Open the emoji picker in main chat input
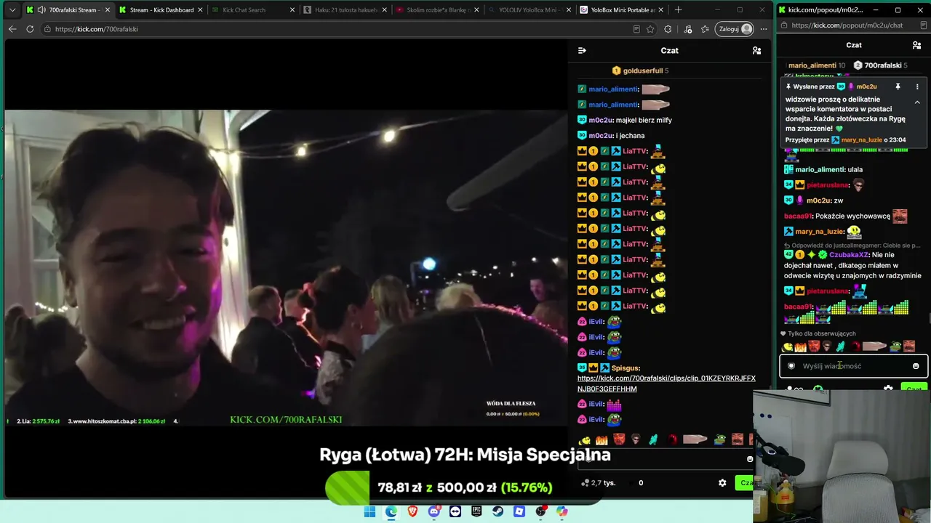931x523 pixels. (x=750, y=459)
